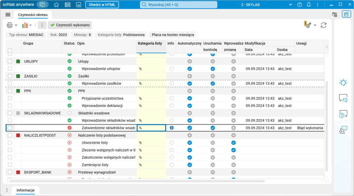The image size is (354, 196).
Task: Switch to the Informacje tab
Action: [25, 190]
